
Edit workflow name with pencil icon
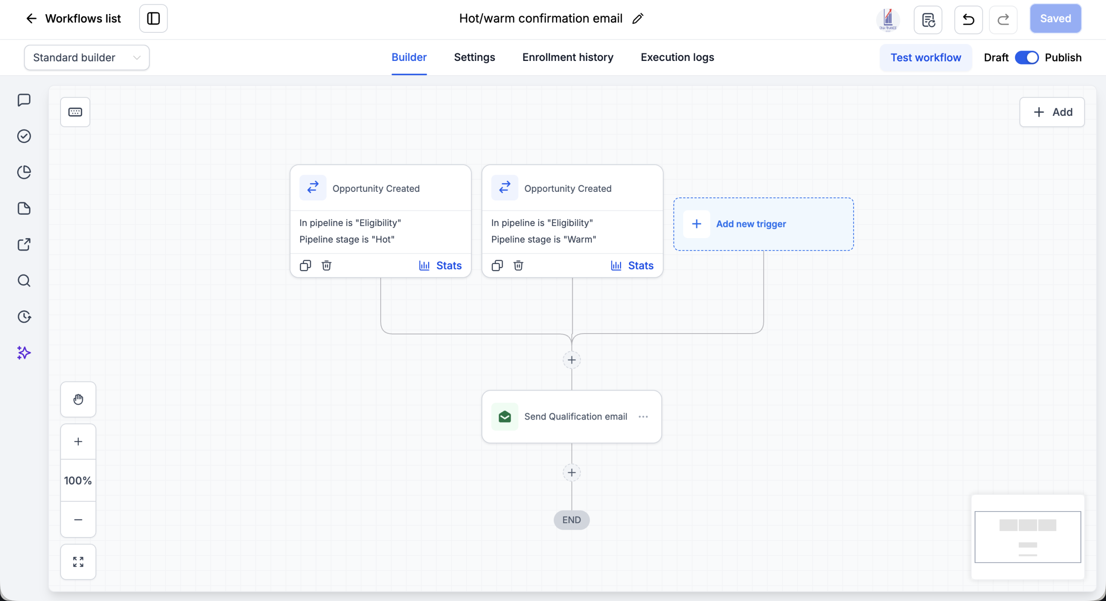click(638, 19)
